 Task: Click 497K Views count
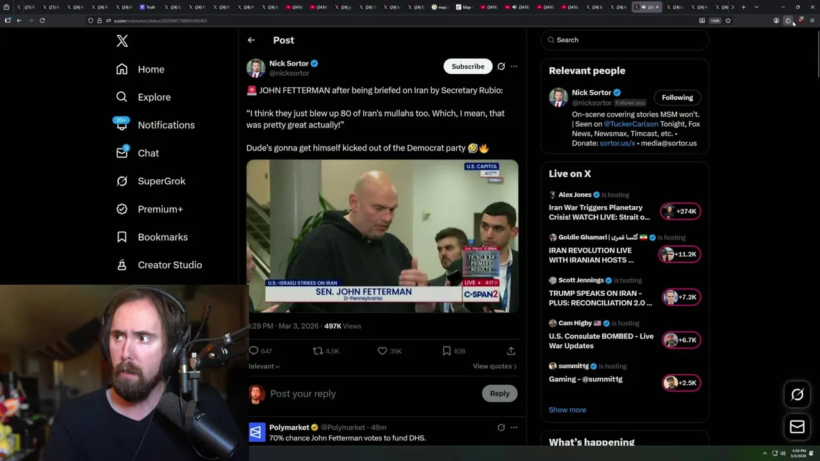[x=343, y=326]
